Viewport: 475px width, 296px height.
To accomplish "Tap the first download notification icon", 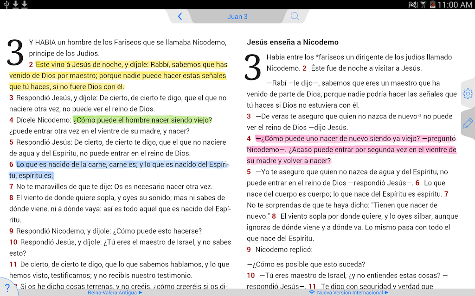I will [x=15, y=5].
